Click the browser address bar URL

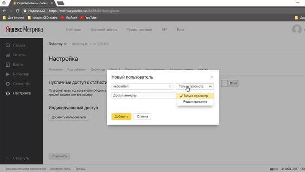coord(84,11)
